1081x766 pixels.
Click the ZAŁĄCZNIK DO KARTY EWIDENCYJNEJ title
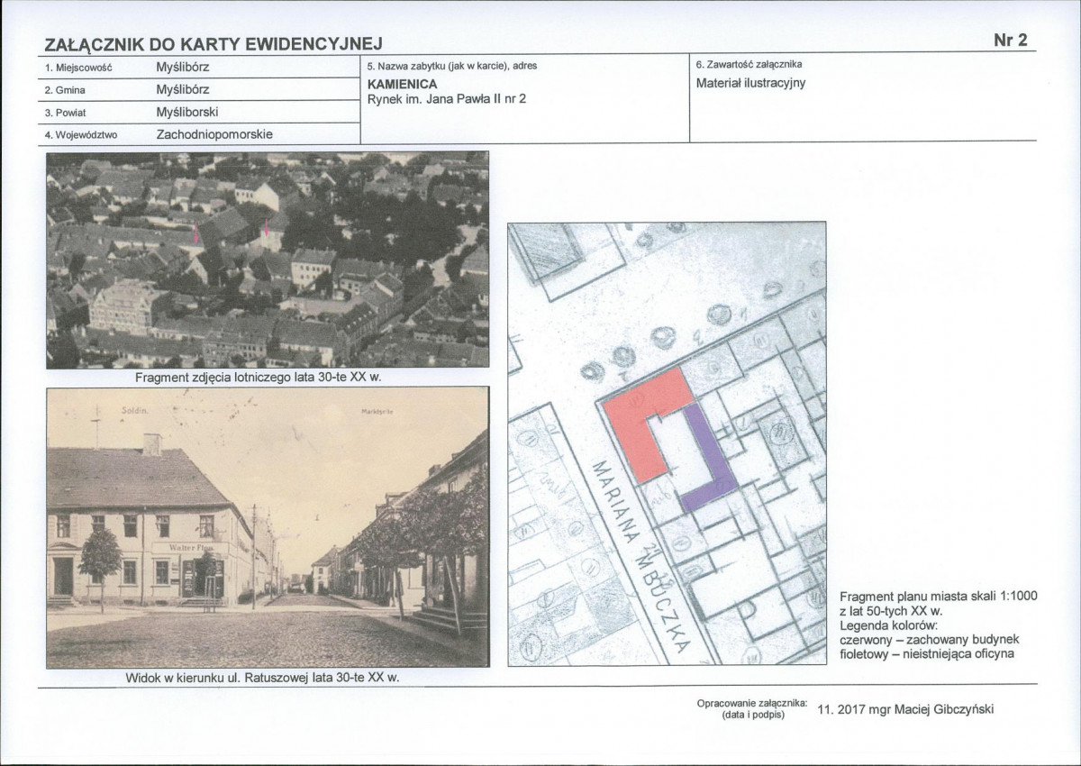click(214, 43)
